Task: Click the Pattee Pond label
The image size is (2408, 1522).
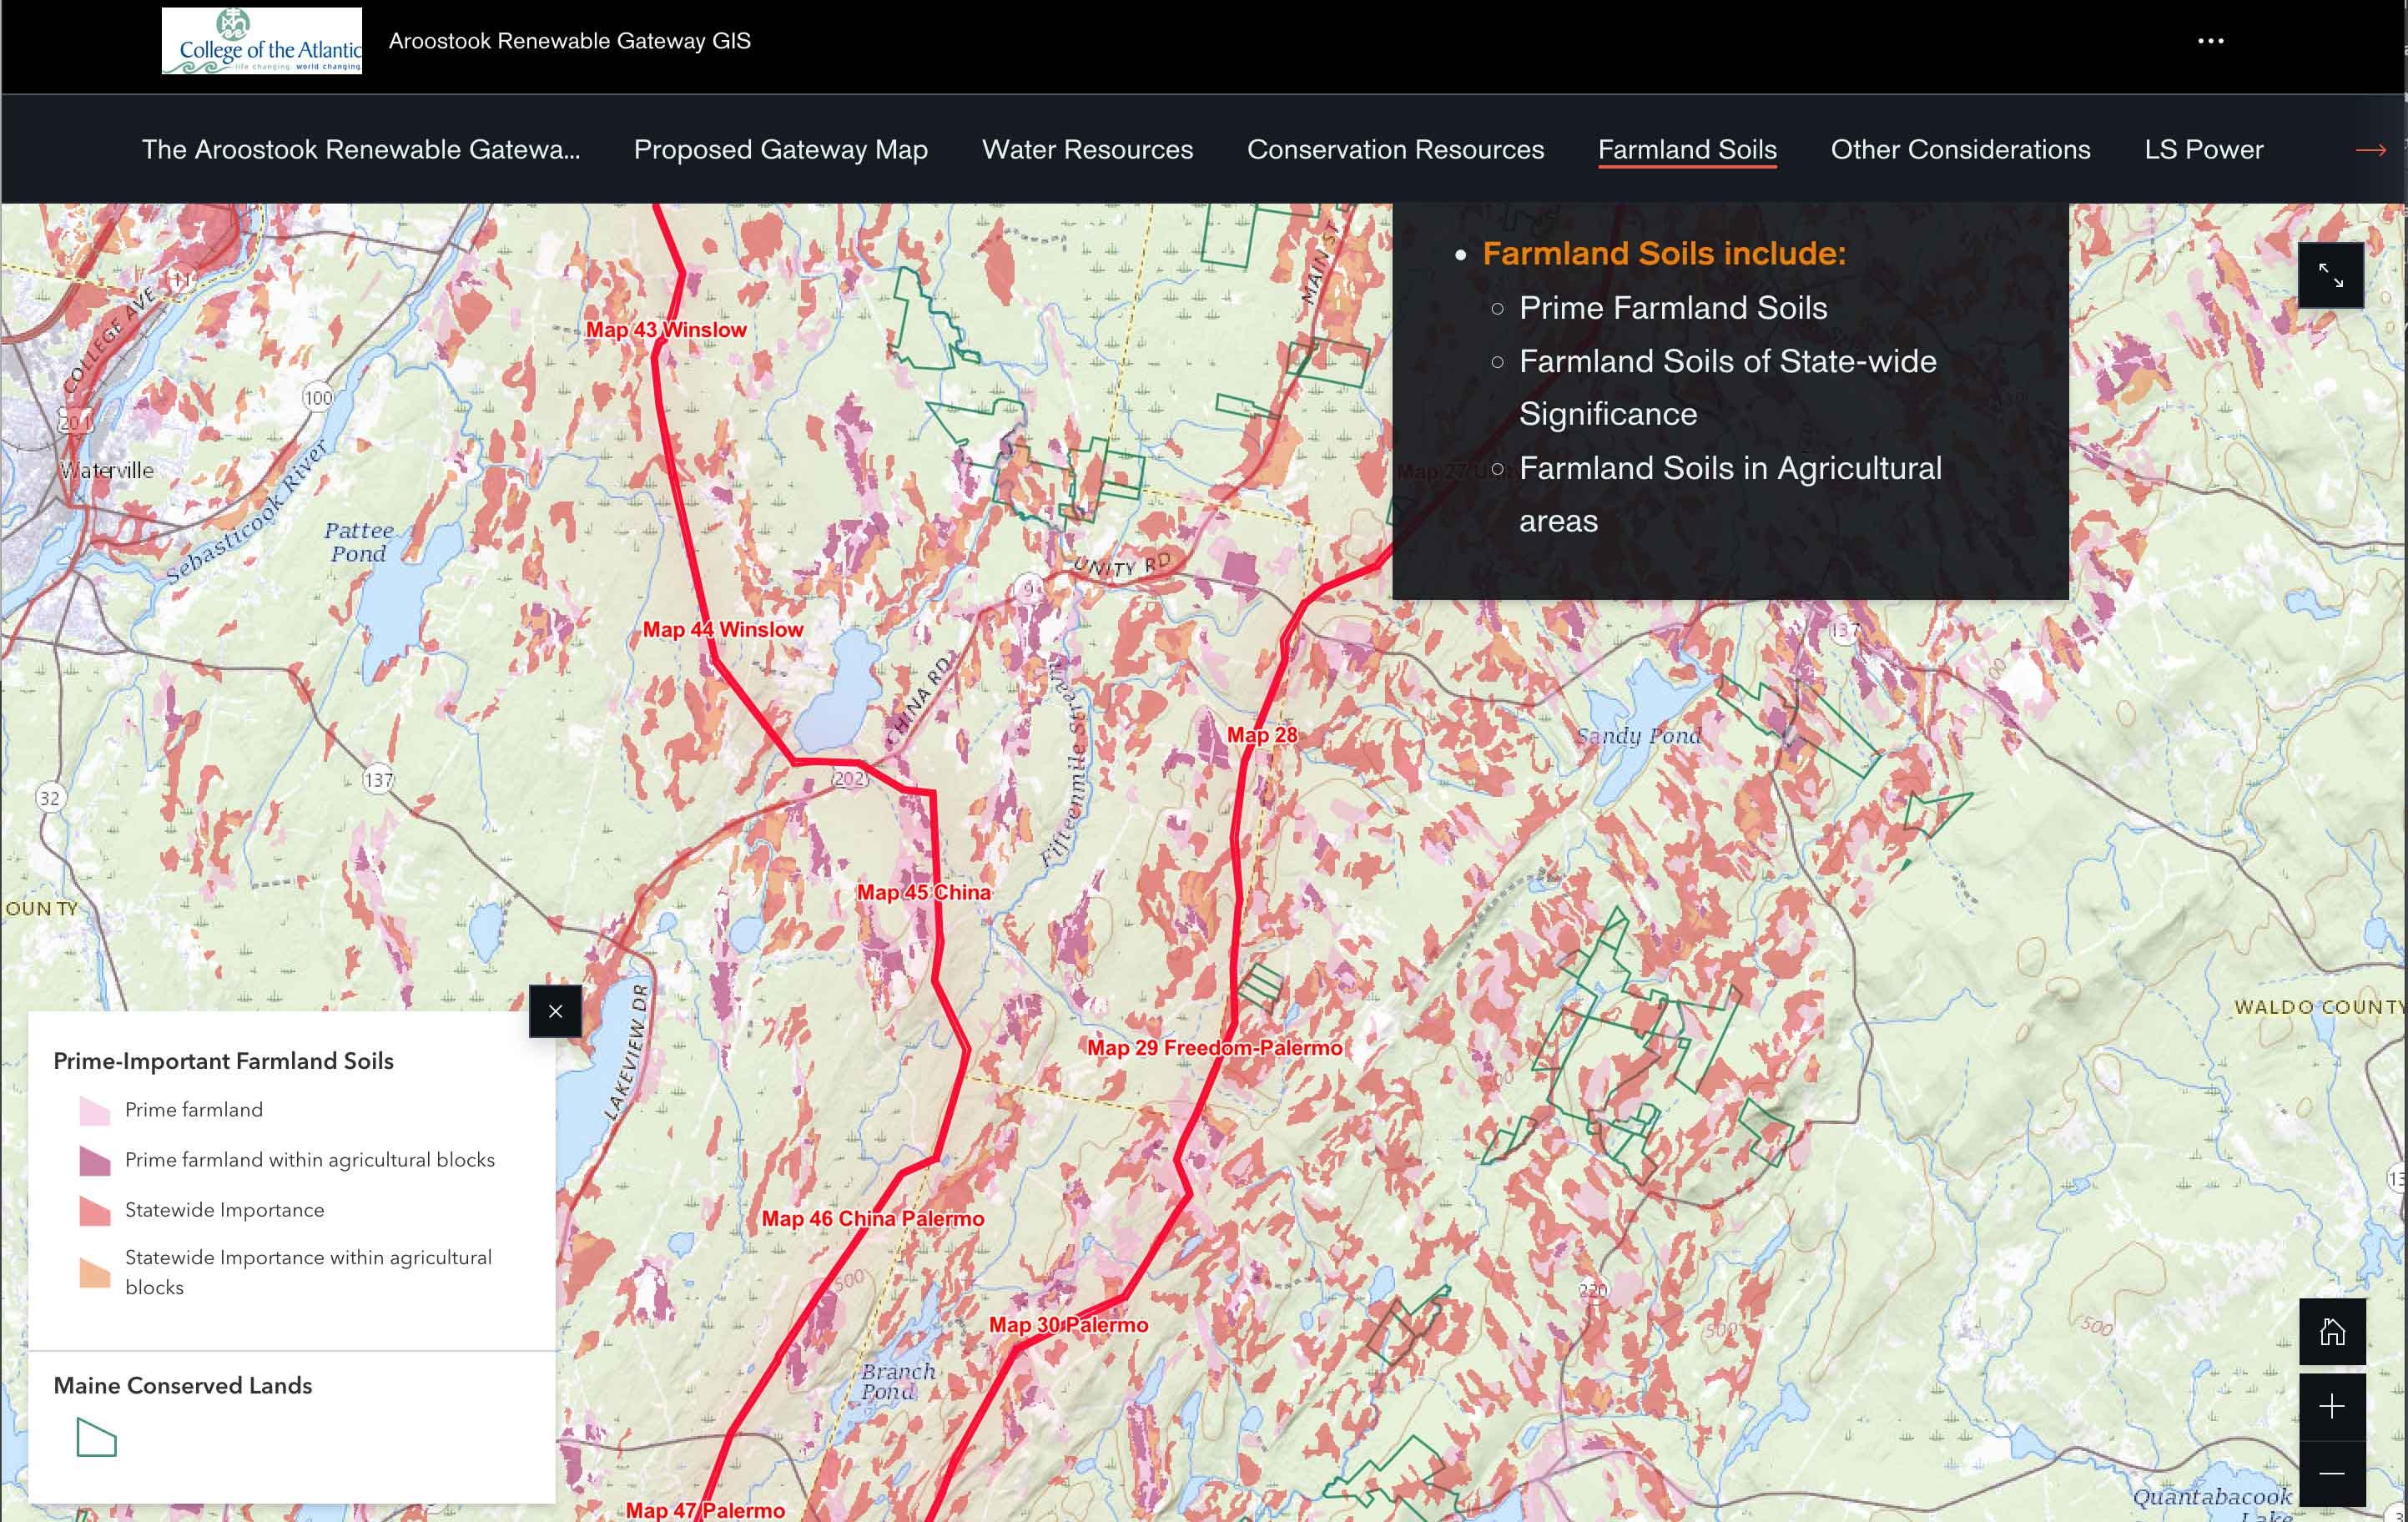Action: [x=359, y=542]
